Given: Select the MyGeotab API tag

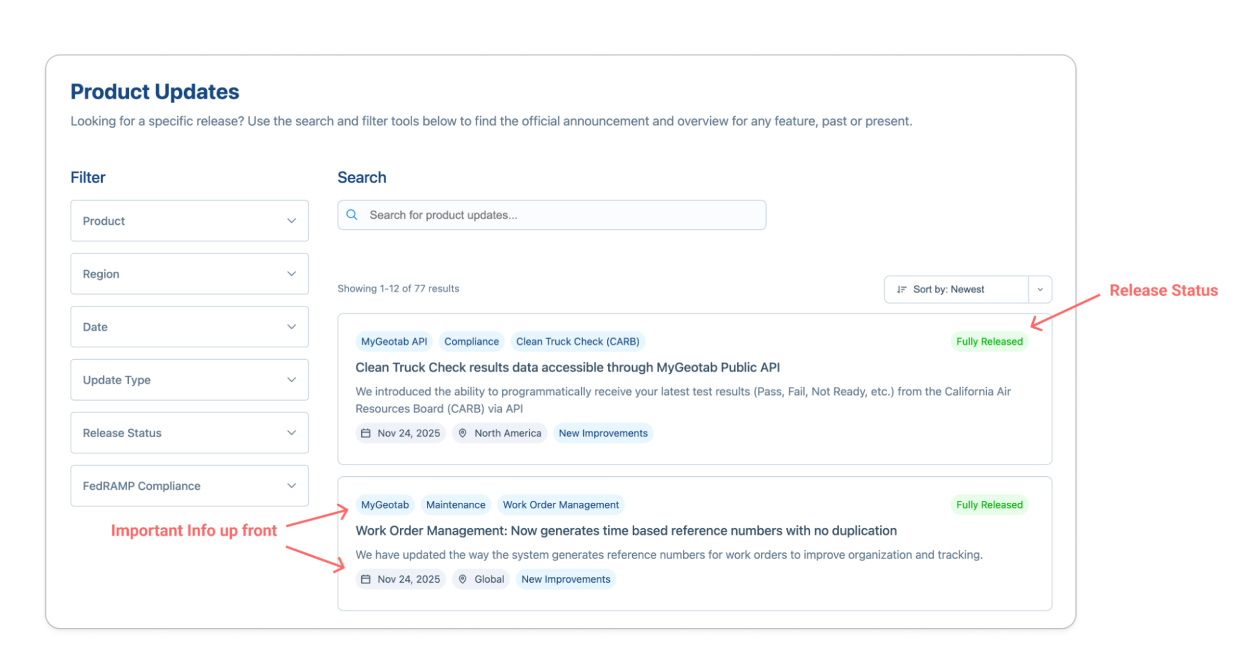Looking at the screenshot, I should (393, 341).
